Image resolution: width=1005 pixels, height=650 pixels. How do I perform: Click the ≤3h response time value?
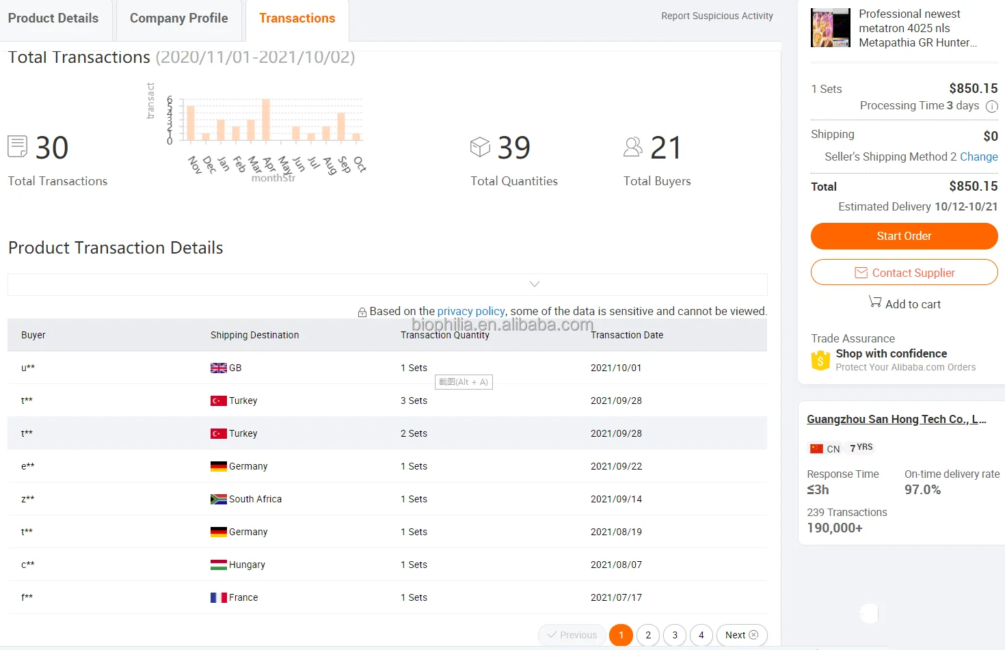tap(818, 489)
